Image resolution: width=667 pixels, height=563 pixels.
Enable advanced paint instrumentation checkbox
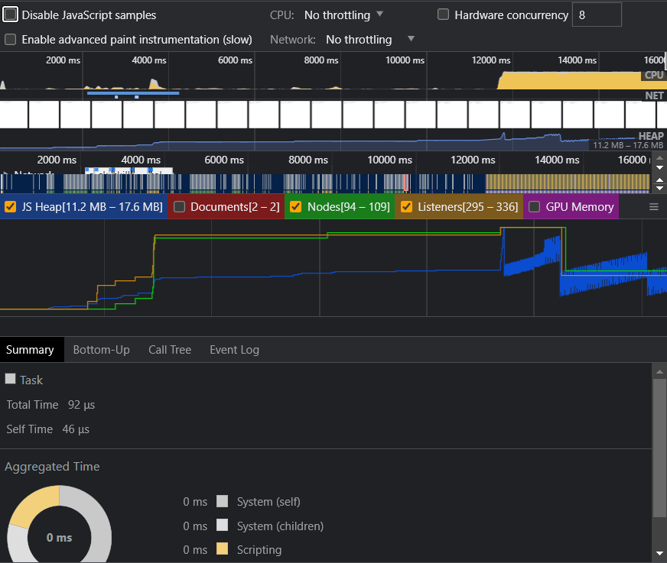10,40
